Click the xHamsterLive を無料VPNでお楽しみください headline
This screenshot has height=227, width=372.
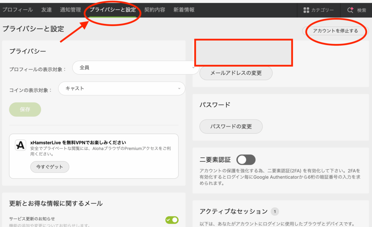(x=78, y=143)
